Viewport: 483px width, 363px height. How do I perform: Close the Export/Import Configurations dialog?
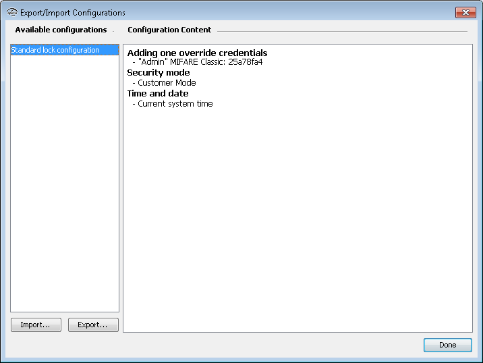[465, 12]
